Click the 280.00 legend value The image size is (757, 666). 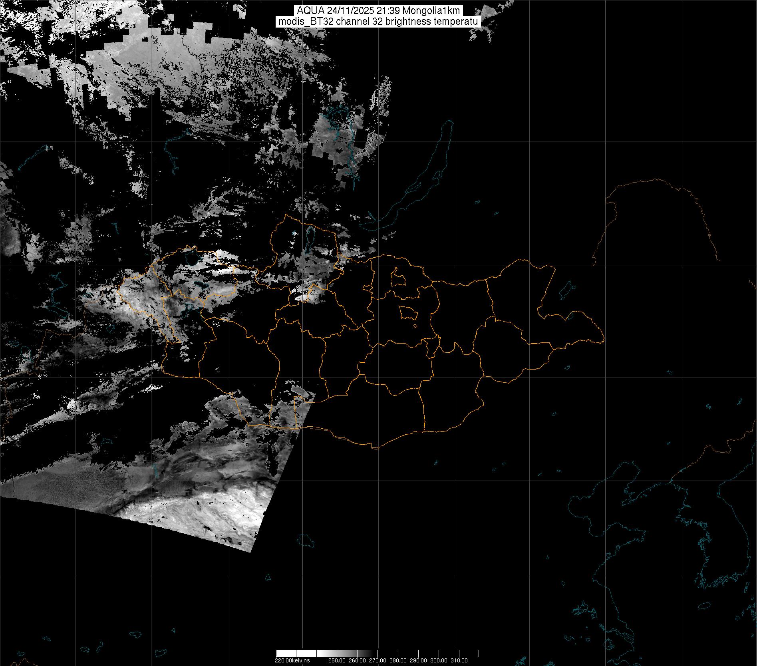click(398, 660)
